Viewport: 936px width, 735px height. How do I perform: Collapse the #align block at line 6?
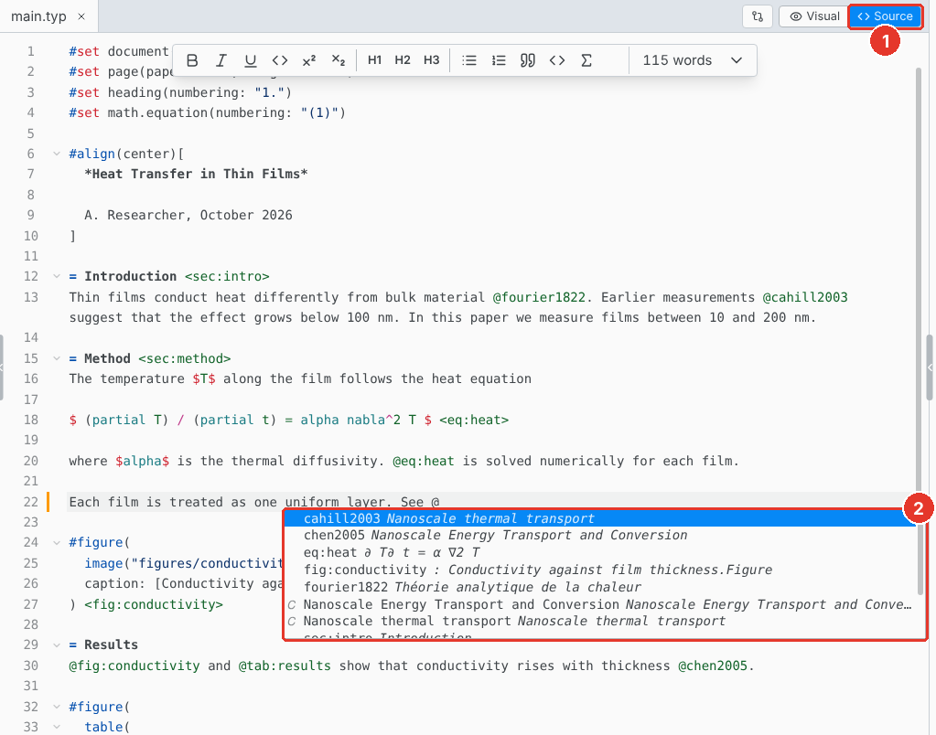tap(57, 154)
